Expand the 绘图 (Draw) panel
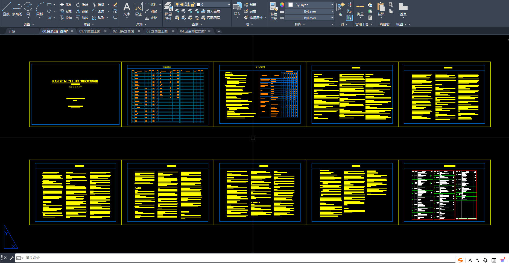This screenshot has width=509, height=263. pos(29,24)
